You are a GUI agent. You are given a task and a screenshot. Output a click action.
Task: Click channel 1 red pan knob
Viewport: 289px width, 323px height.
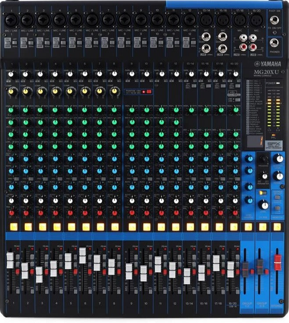(11, 213)
